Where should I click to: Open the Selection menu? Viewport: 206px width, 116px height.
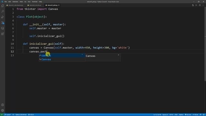15,2
